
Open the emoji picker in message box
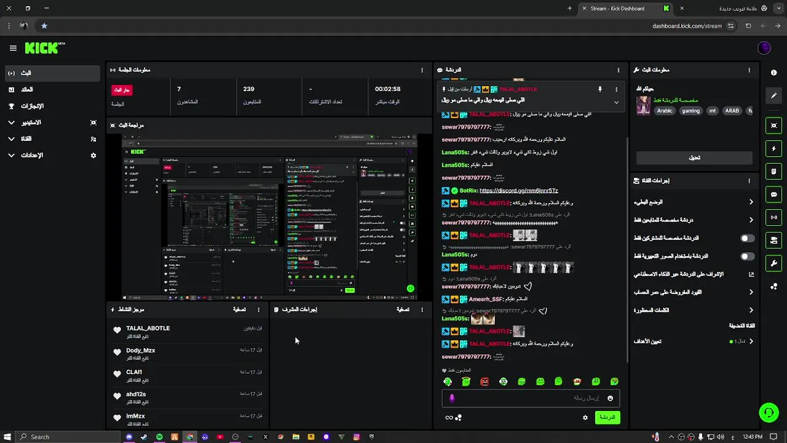[x=610, y=398]
